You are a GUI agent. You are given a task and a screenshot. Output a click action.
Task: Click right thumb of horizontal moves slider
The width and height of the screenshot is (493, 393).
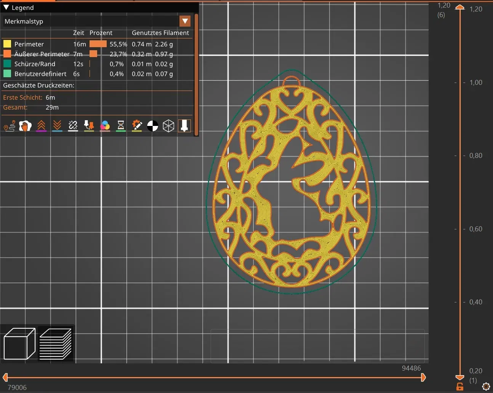[423, 377]
